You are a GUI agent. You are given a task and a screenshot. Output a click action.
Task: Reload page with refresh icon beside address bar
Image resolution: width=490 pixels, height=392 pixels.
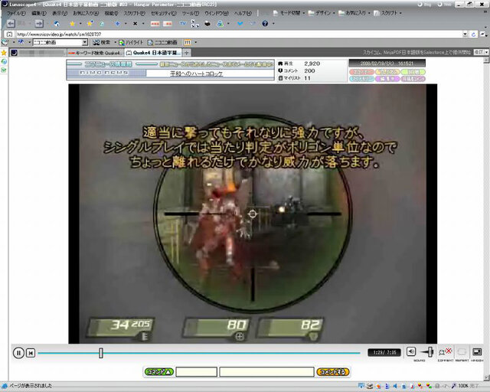coord(473,34)
